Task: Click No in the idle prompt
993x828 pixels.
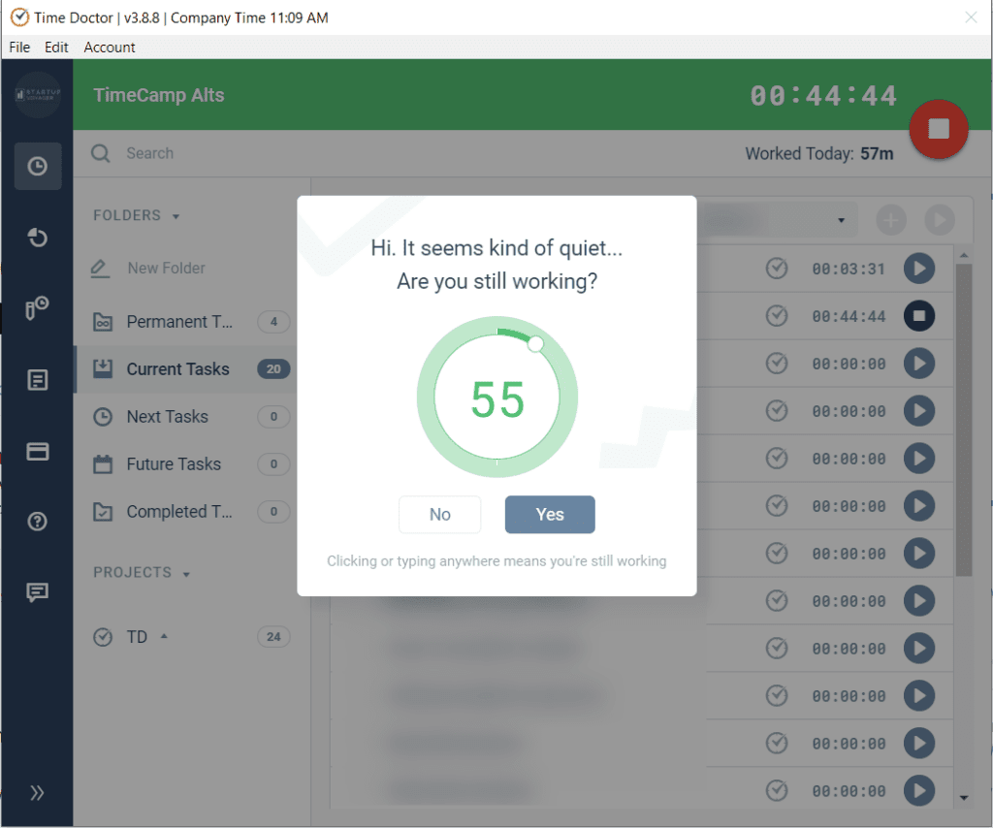Action: pyautogui.click(x=439, y=515)
